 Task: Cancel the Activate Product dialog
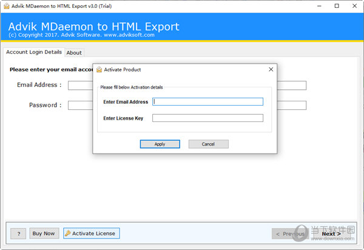(208, 144)
